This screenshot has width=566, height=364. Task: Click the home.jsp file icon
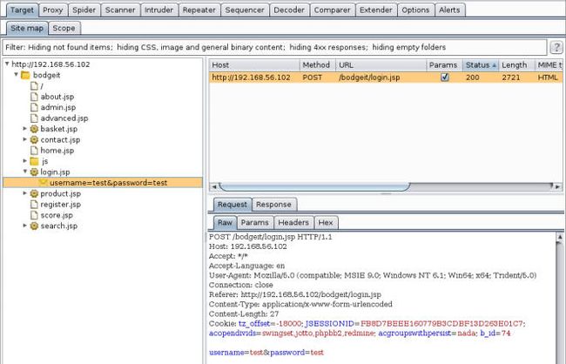tap(34, 151)
